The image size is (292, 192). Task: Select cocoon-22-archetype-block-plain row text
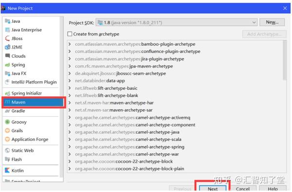pos(129,169)
